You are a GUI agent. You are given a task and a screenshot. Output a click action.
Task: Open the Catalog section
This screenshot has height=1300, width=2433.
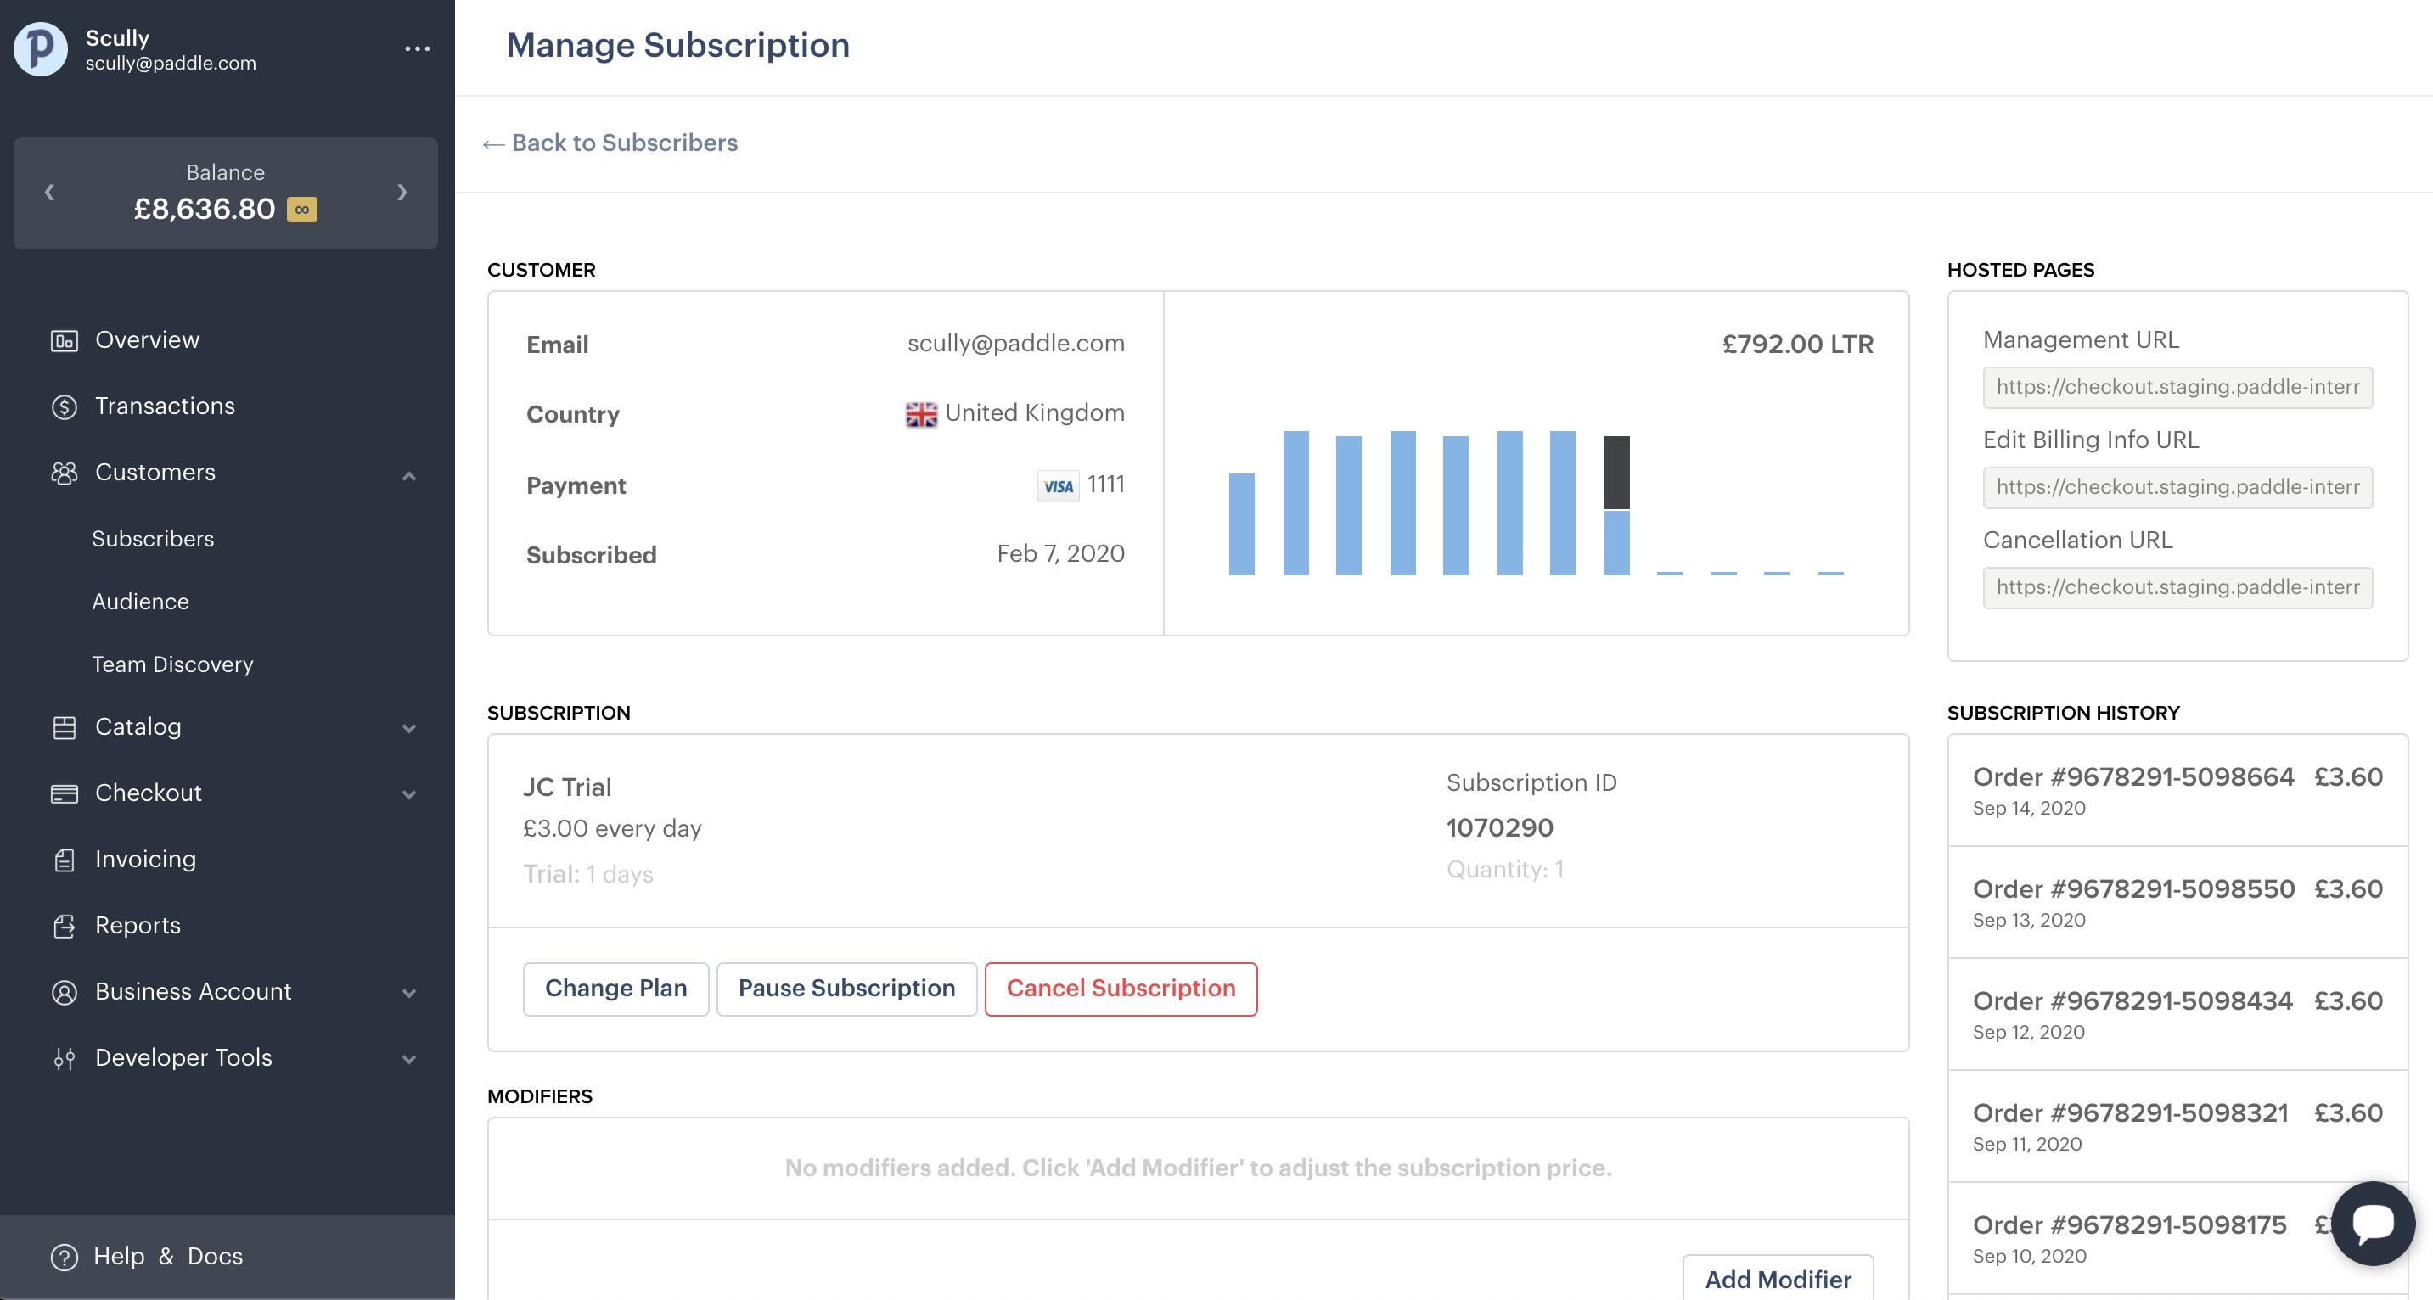(x=138, y=726)
